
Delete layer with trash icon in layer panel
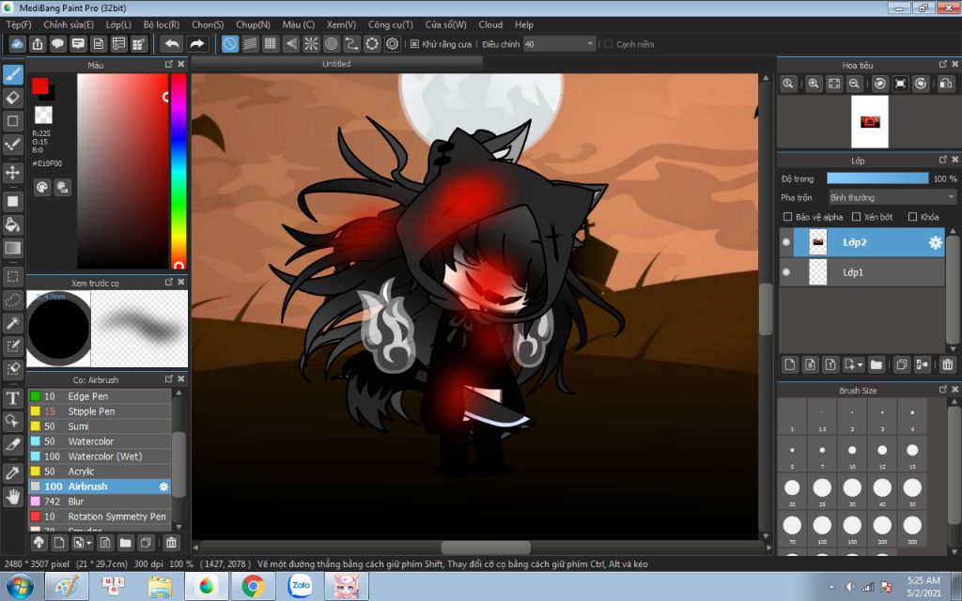[x=947, y=364]
